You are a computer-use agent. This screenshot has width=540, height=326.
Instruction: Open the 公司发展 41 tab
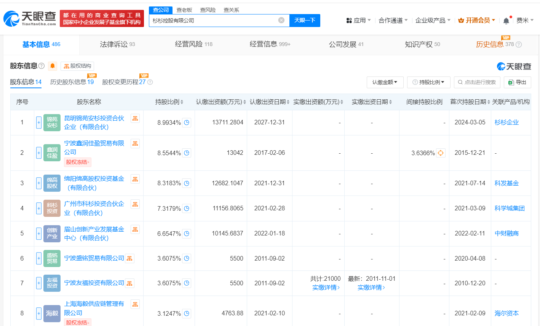pyautogui.click(x=346, y=45)
